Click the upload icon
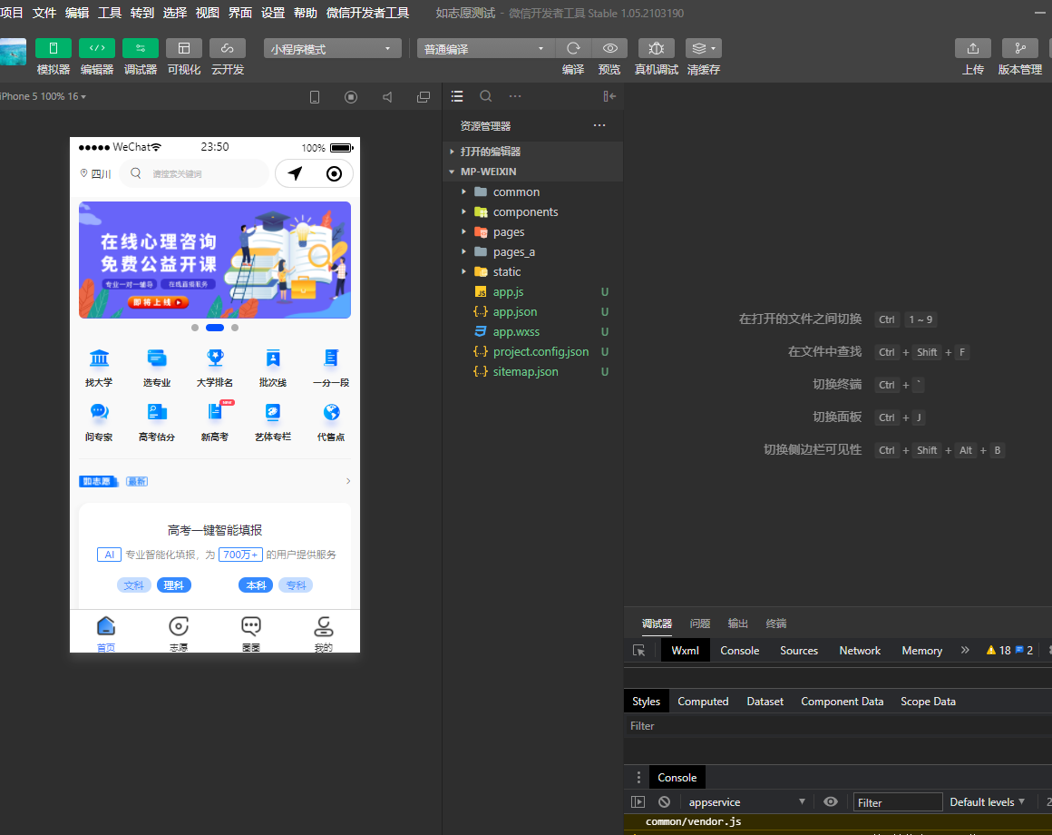Screen dimensions: 1052x835 click(x=973, y=48)
